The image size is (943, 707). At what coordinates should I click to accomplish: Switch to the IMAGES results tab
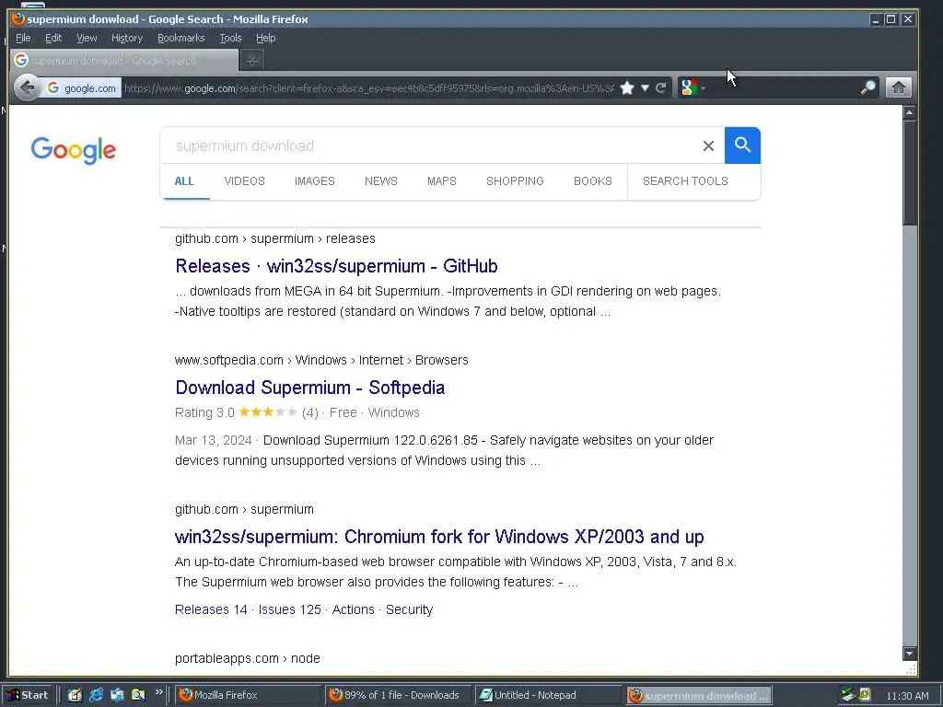(315, 181)
